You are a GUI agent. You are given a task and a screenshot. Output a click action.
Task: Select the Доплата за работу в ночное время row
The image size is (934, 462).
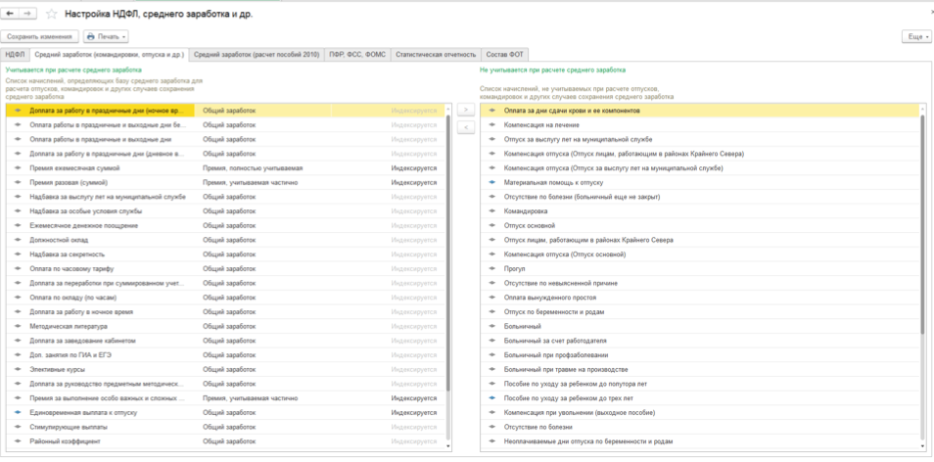pos(225,312)
